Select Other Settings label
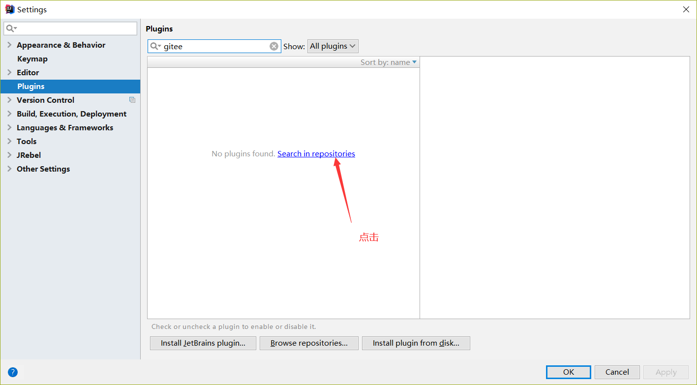 pyautogui.click(x=43, y=169)
